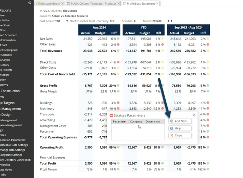Click the Company column header
The height and width of the screenshot is (178, 243).
[136, 121]
